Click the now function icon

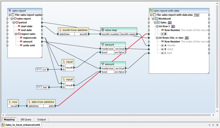10,102
